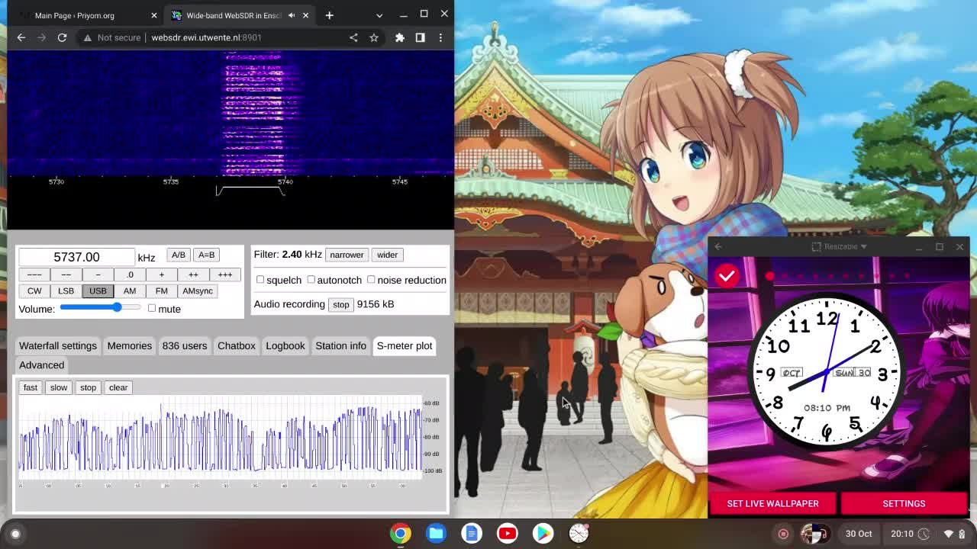
Task: Click SET LIVE WALLPAPER button
Action: coord(772,503)
